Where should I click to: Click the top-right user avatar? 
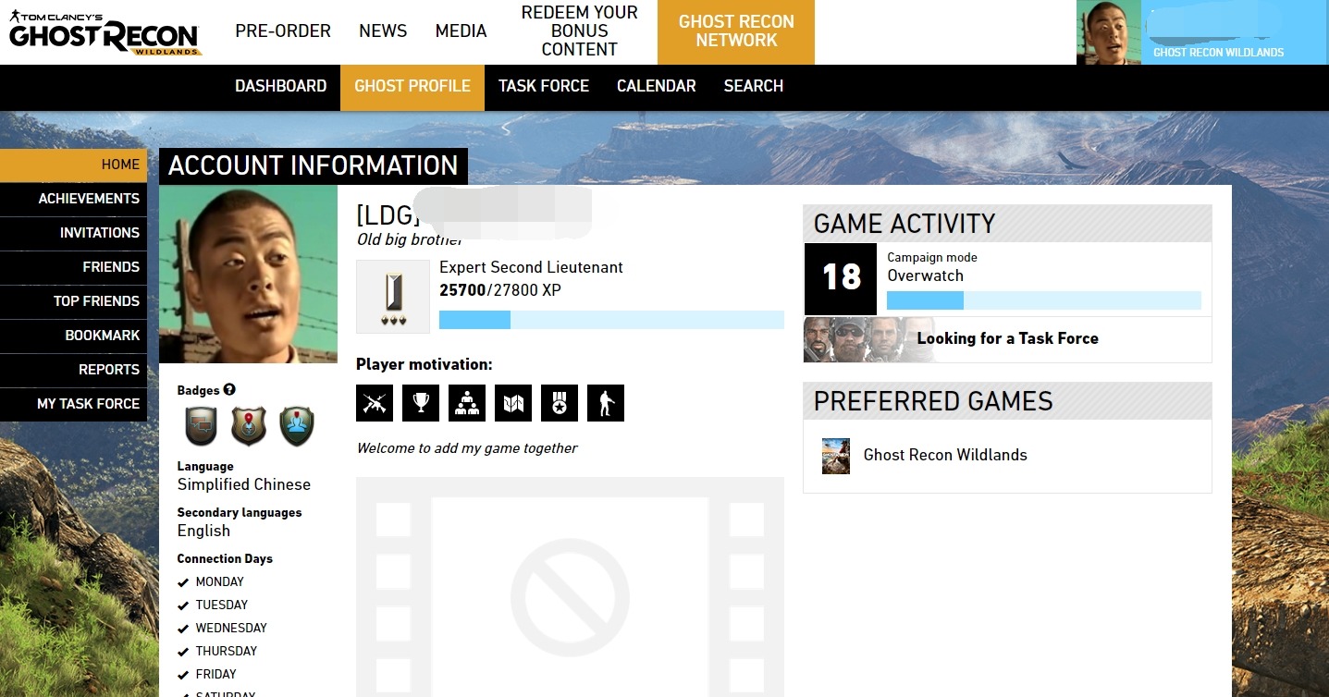point(1109,32)
